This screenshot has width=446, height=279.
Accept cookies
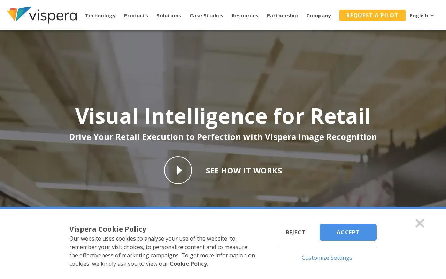pos(348,232)
